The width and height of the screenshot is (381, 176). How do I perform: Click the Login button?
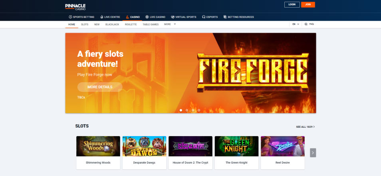click(x=292, y=5)
